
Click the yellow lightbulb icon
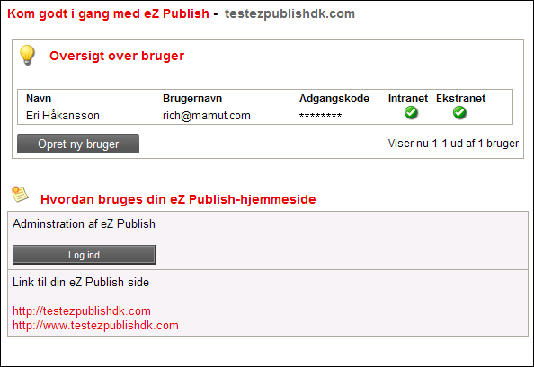27,55
